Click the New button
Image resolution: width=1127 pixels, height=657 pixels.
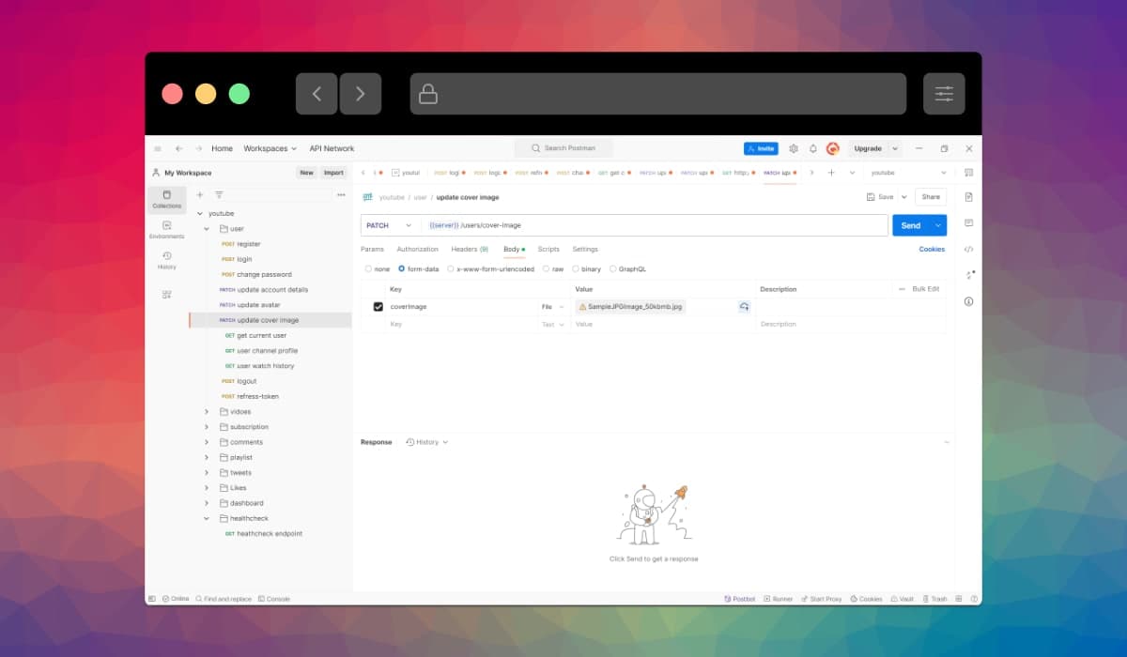(306, 173)
